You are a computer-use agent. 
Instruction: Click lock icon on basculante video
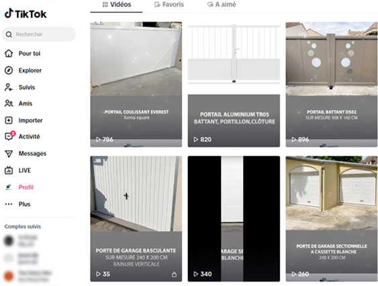coord(174,274)
